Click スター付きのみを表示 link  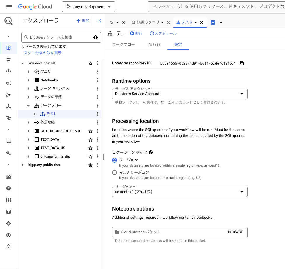[43, 53]
